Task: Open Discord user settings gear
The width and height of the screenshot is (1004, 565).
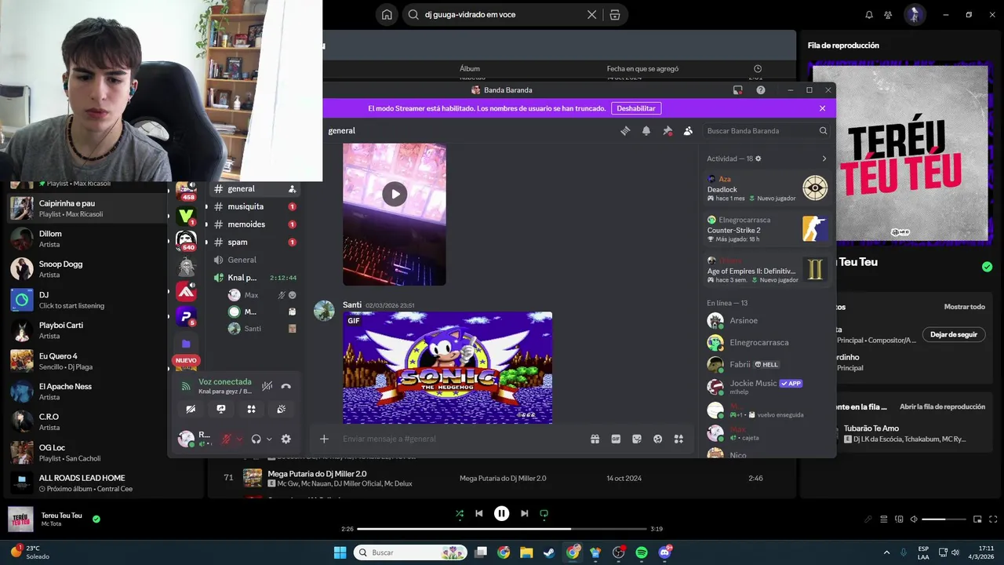Action: (x=286, y=439)
